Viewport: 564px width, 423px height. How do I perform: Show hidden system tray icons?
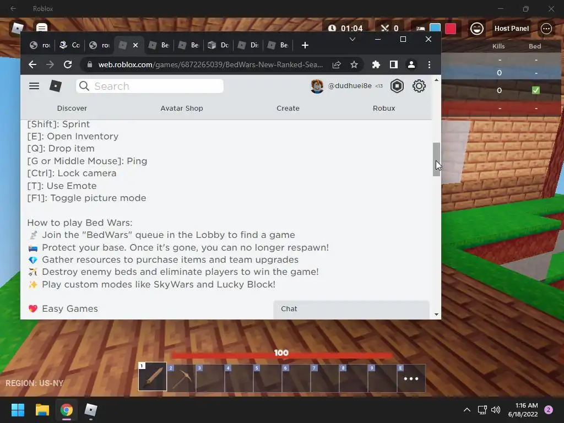(467, 410)
